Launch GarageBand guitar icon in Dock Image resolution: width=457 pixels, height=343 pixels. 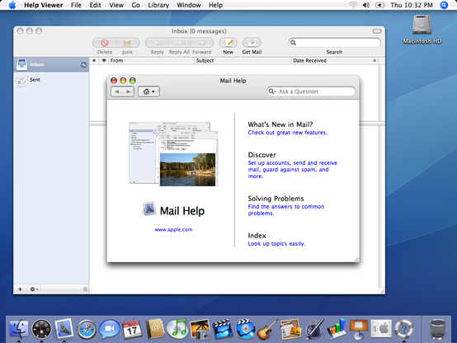point(268,329)
